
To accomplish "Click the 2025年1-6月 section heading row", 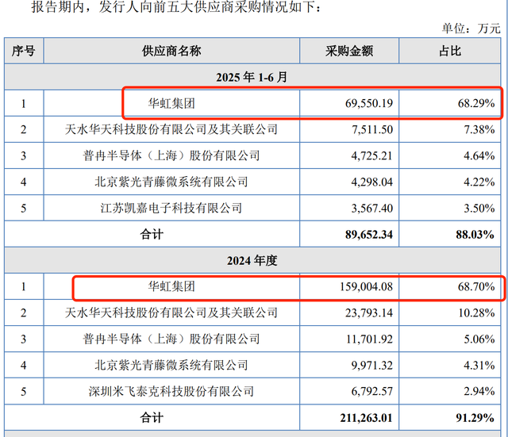I will click(253, 77).
